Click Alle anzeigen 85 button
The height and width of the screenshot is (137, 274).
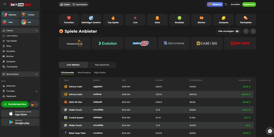point(229,31)
